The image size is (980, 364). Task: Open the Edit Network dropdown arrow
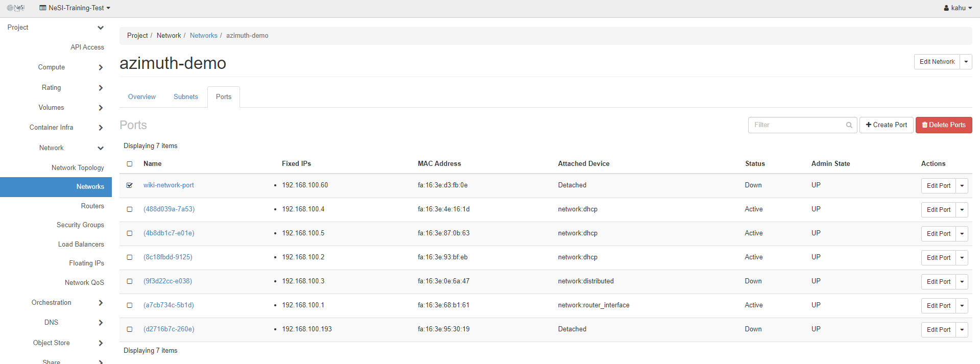pos(966,62)
